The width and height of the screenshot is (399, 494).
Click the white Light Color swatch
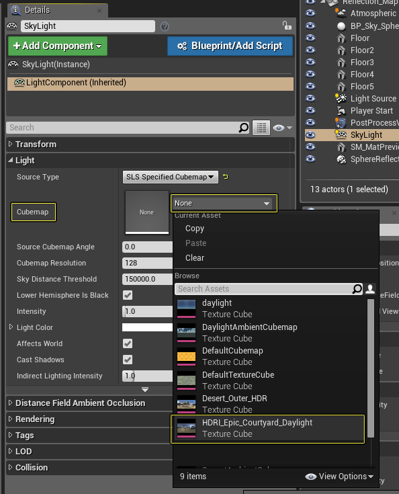coord(147,327)
